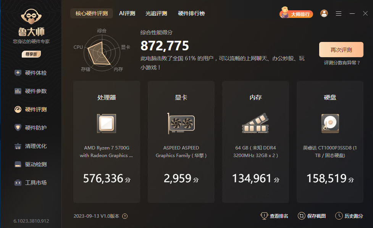Close the 鲁大师 window
This screenshot has width=373, height=228.
click(365, 13)
